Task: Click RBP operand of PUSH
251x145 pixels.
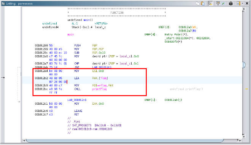Action: pos(95,45)
